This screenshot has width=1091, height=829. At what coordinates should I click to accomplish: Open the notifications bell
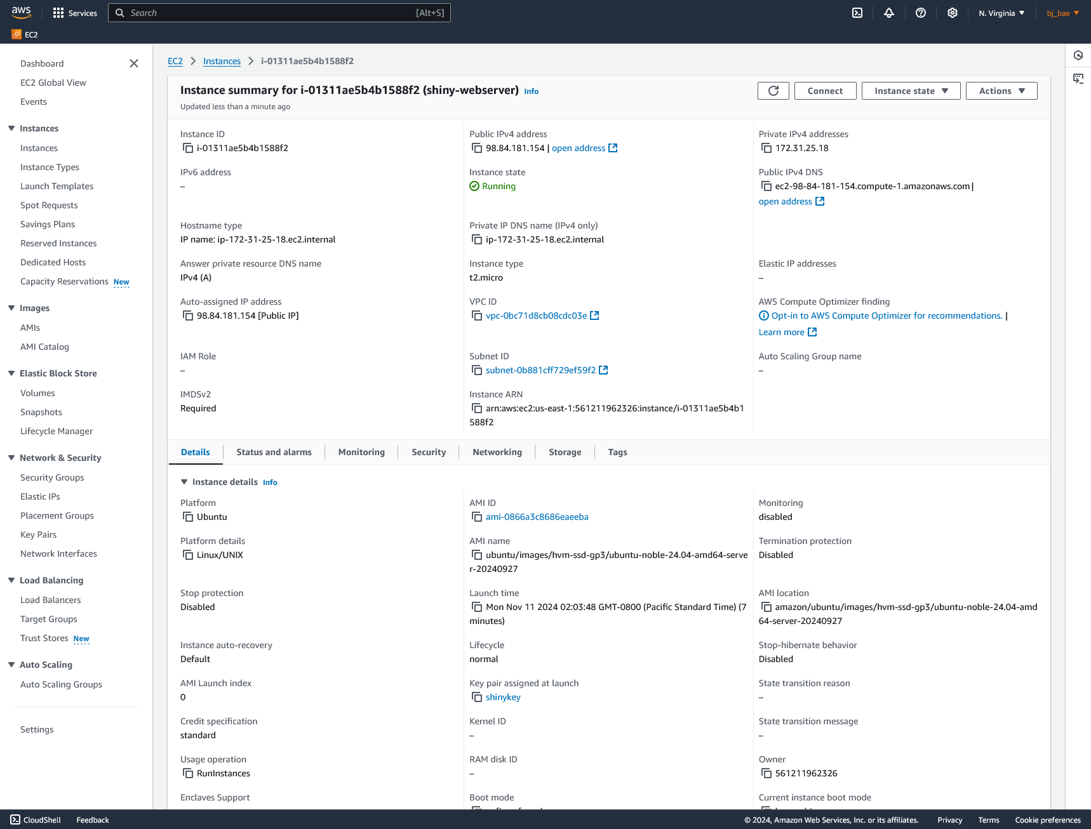coord(889,13)
